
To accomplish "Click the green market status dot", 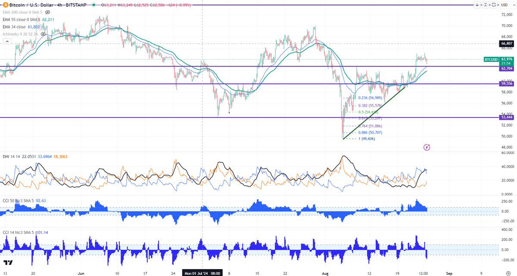I will 94,5.
